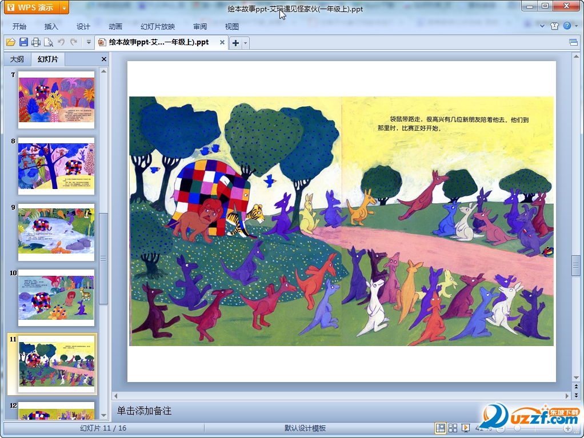
Task: Open the 开始 ribbon tab
Action: (19, 26)
